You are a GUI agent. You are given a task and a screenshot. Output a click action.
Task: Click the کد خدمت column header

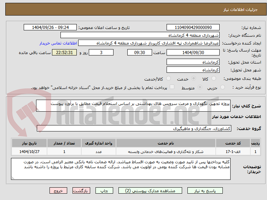pos(233,143)
